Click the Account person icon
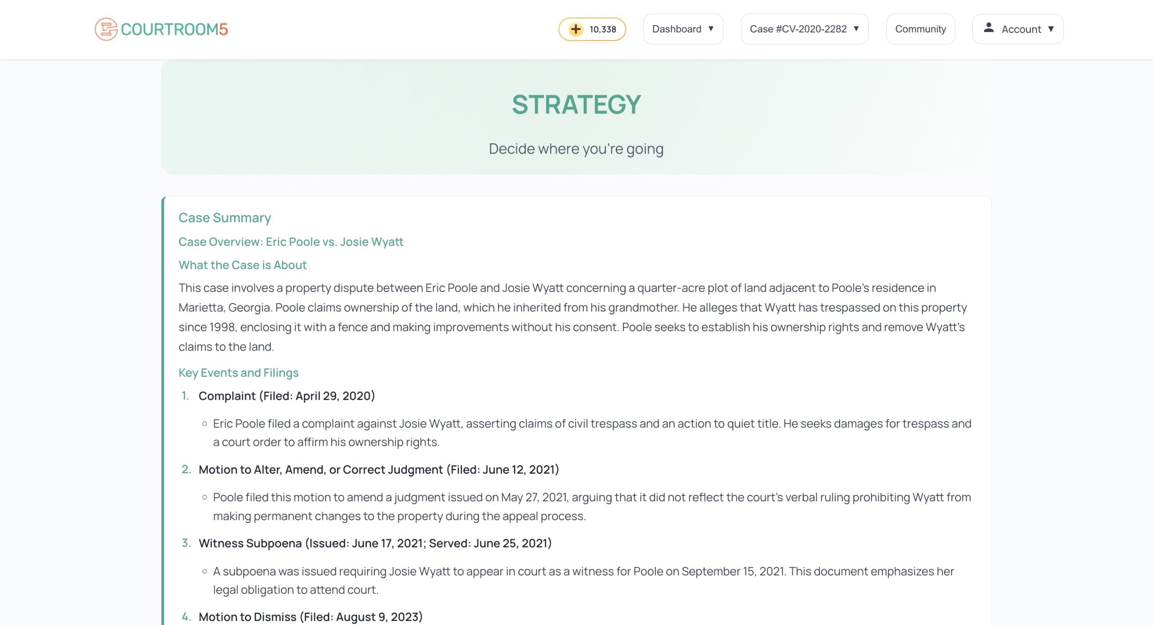This screenshot has width=1153, height=625. coord(989,28)
